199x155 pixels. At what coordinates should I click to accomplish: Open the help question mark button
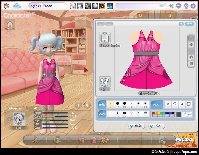click(181, 24)
